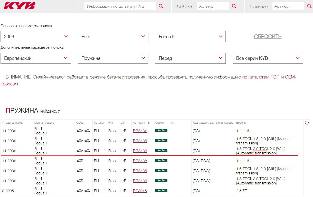The image size is (313, 197).
Task: Click the red info icon in table header
Action: click(x=307, y=123)
